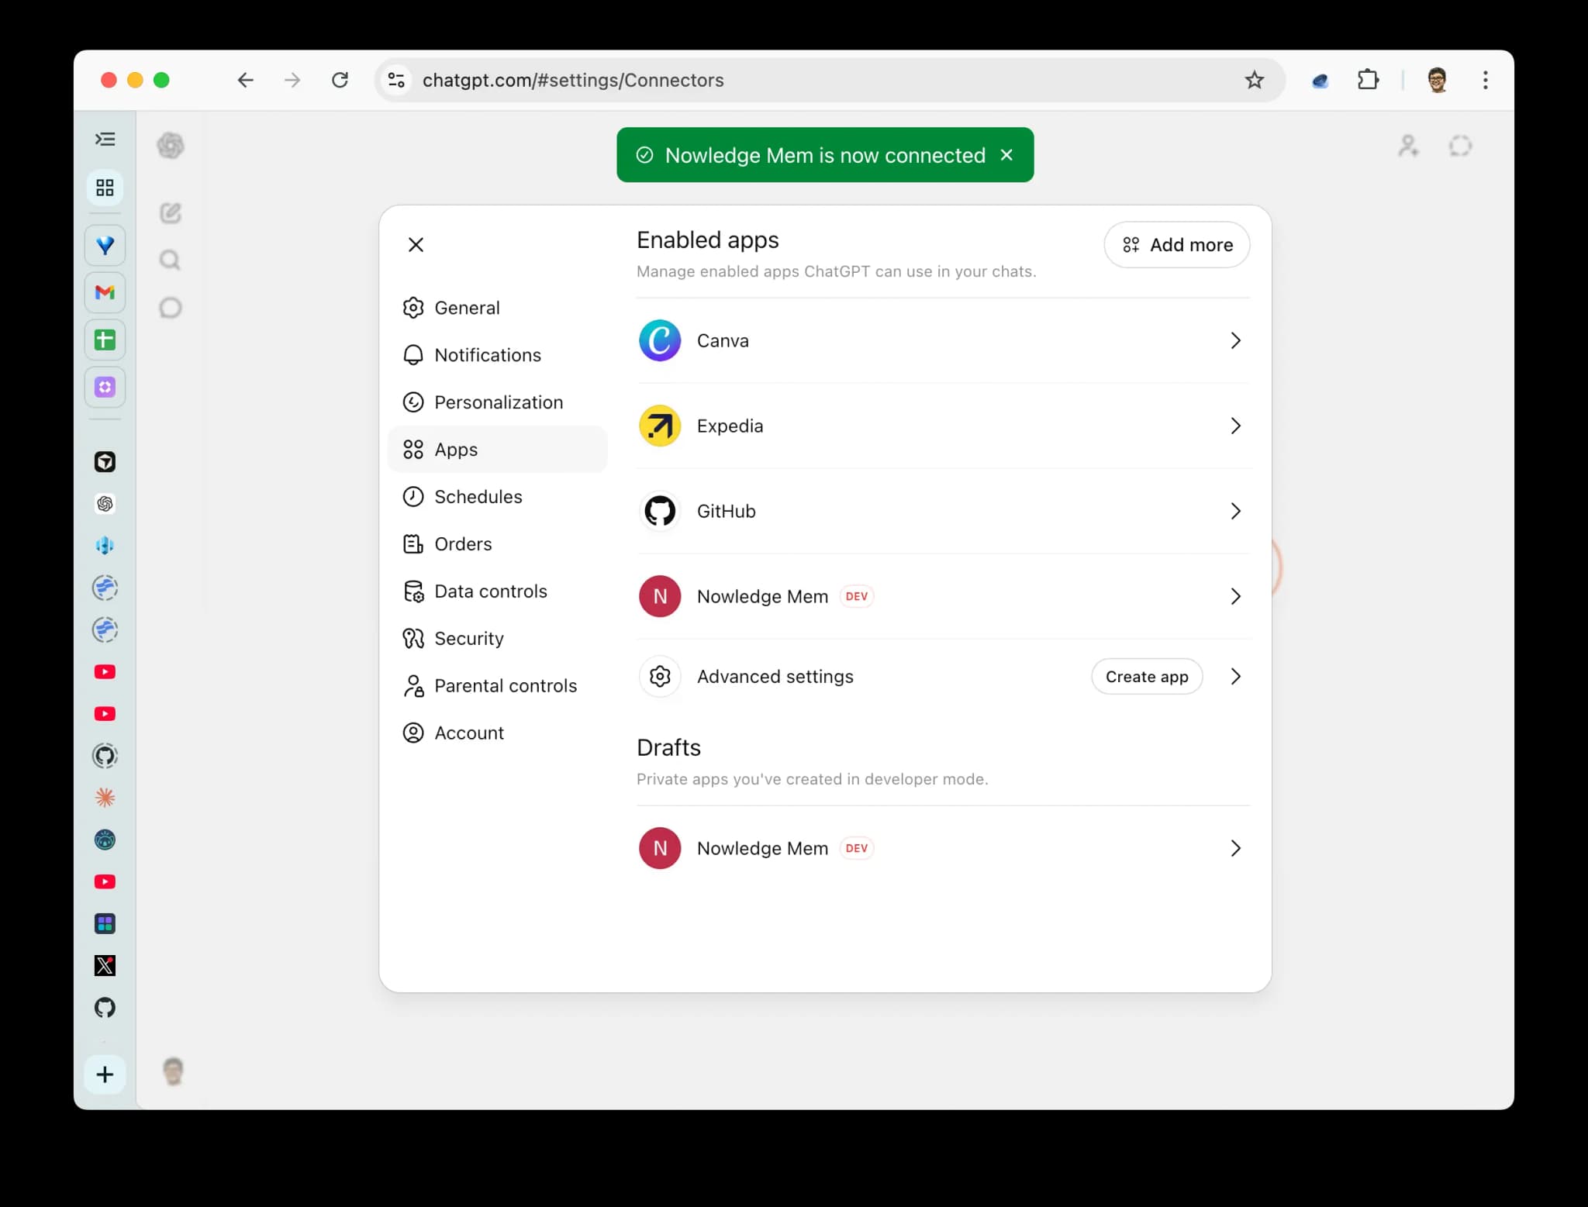Image resolution: width=1588 pixels, height=1207 pixels.
Task: Dismiss the Nowledge Mem connected notification
Action: 1006,155
